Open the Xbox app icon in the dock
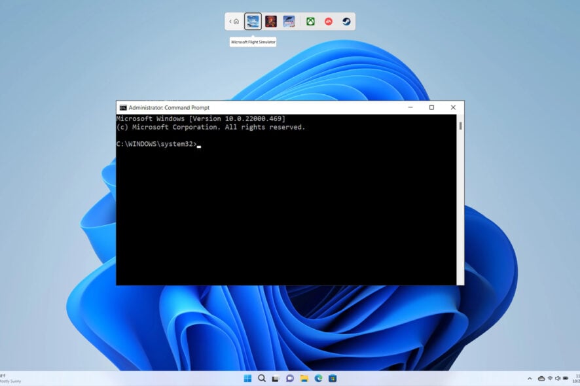 tap(309, 21)
